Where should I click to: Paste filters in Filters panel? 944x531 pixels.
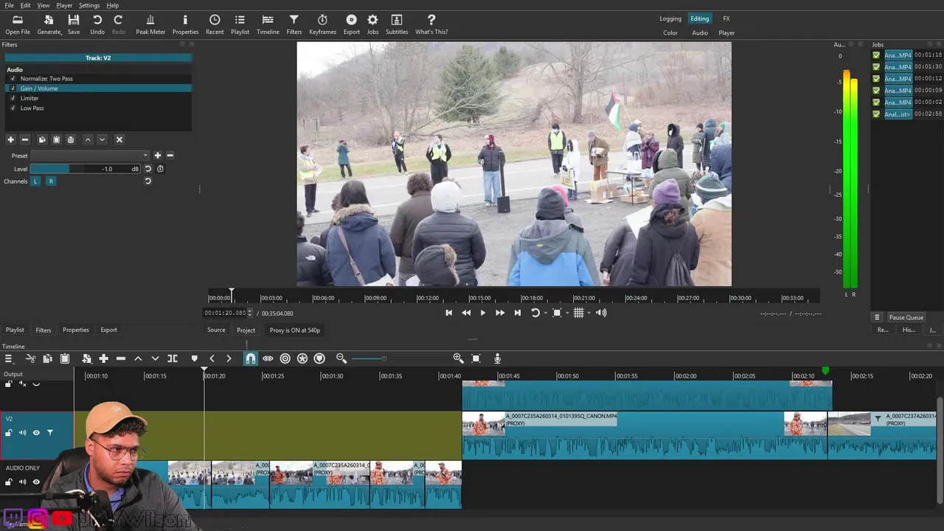pos(56,139)
